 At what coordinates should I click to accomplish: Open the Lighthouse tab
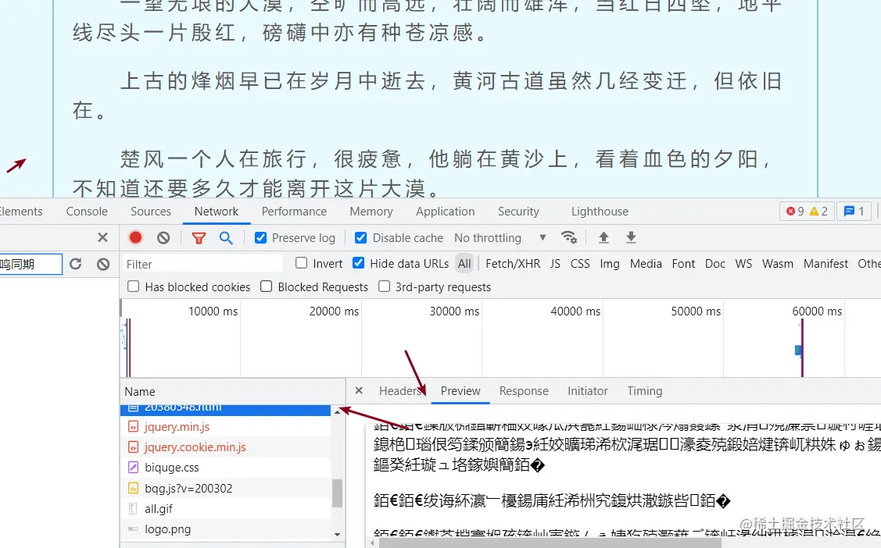click(x=600, y=212)
